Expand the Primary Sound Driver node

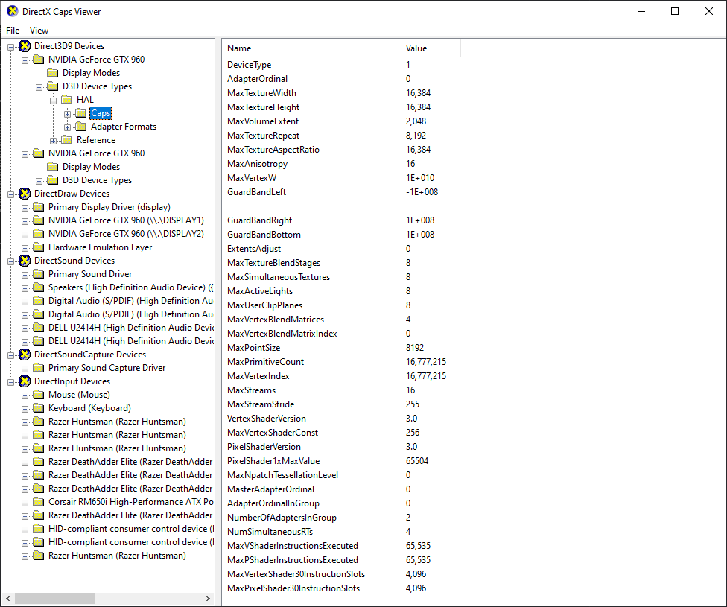click(25, 275)
